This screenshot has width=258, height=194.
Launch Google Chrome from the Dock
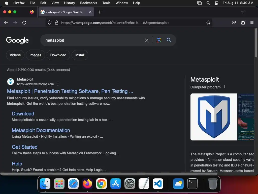(101, 183)
